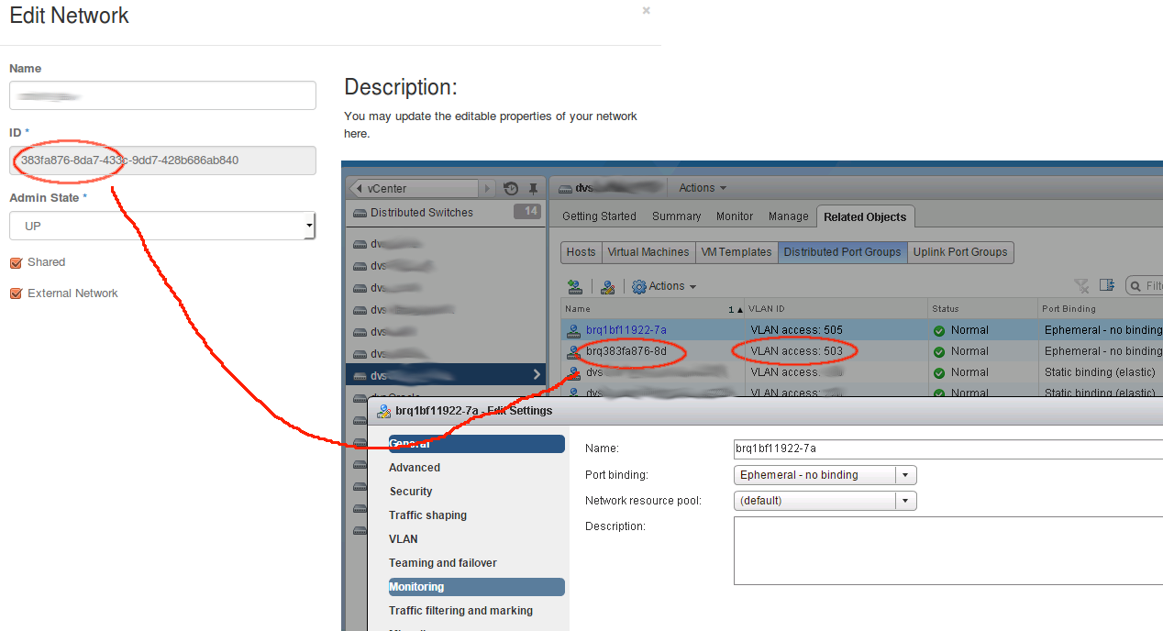Click green Normal status icon for brq383fa876-8d
This screenshot has width=1163, height=631.
click(x=939, y=351)
